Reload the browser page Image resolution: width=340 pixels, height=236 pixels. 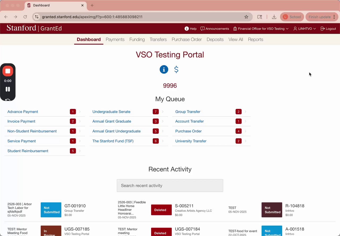(x=25, y=17)
